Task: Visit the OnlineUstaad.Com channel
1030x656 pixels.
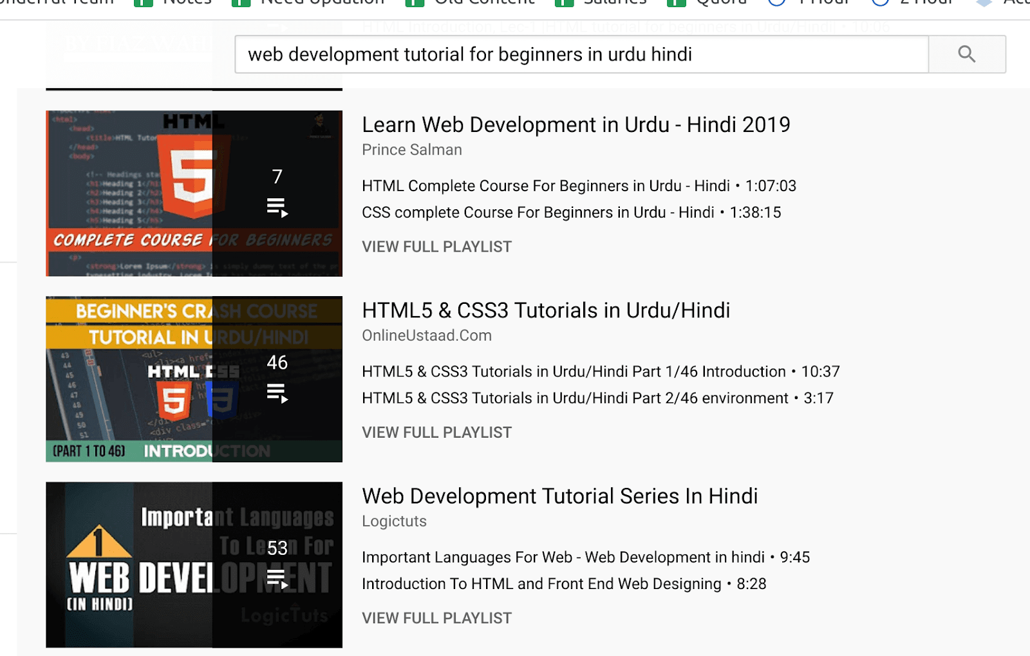Action: [427, 335]
